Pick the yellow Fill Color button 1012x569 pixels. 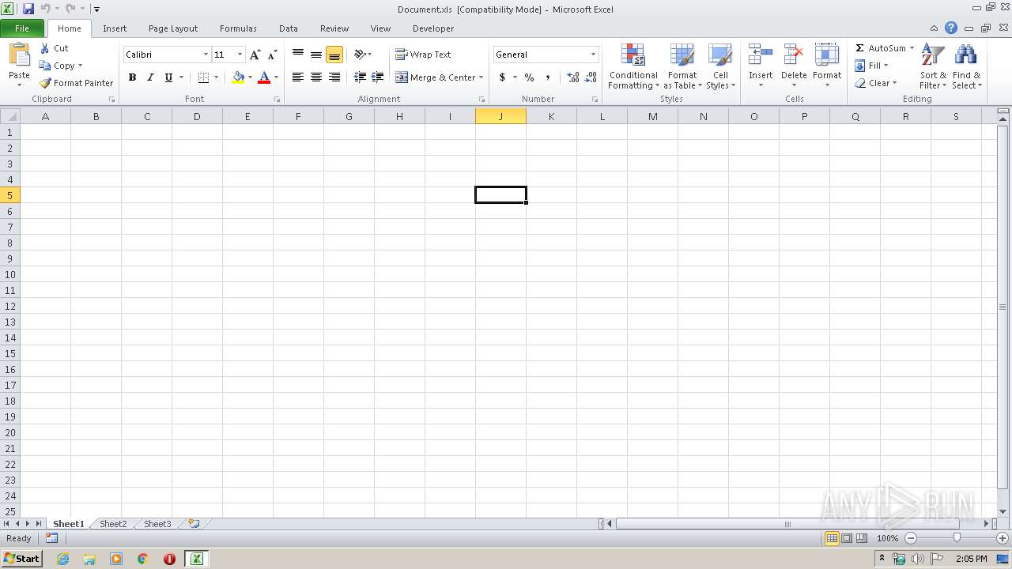click(238, 77)
